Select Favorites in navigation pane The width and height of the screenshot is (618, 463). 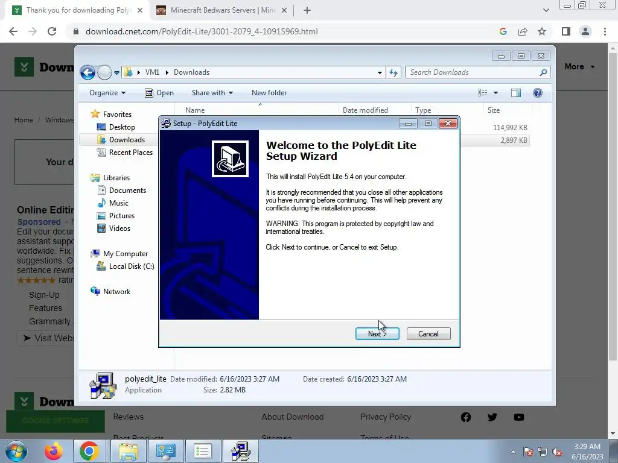click(x=117, y=114)
